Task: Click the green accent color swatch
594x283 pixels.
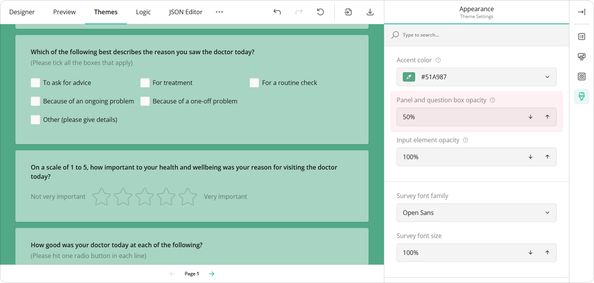Action: 409,77
